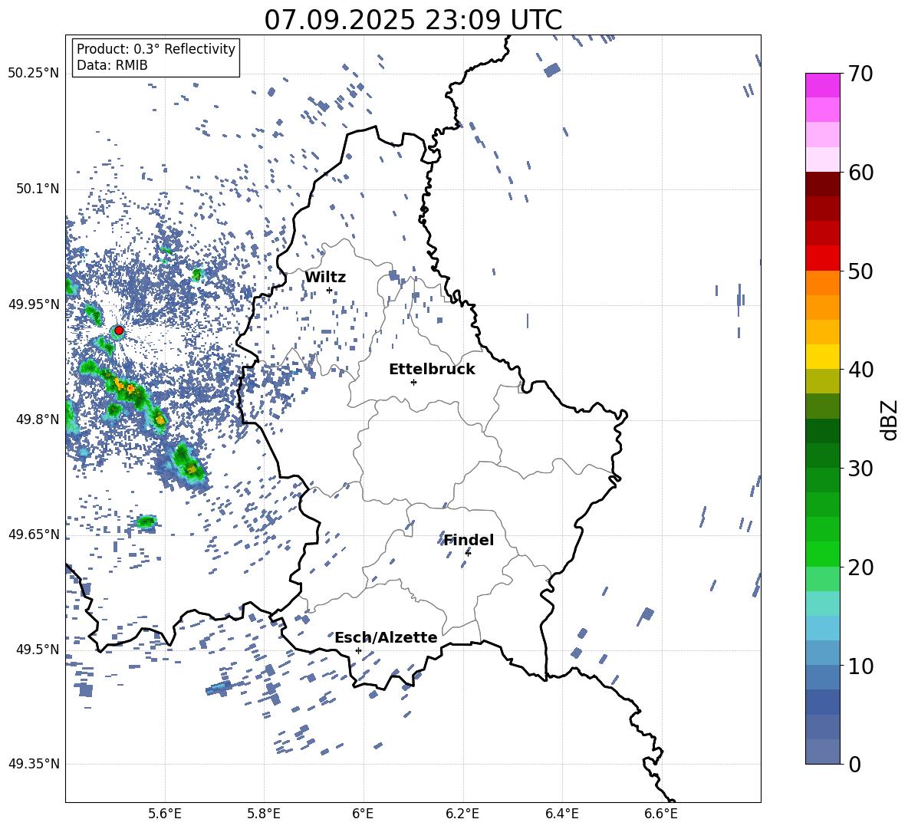Click the magenta top colorbar swatch
Image resolution: width=908 pixels, height=829 pixels.
[x=822, y=86]
